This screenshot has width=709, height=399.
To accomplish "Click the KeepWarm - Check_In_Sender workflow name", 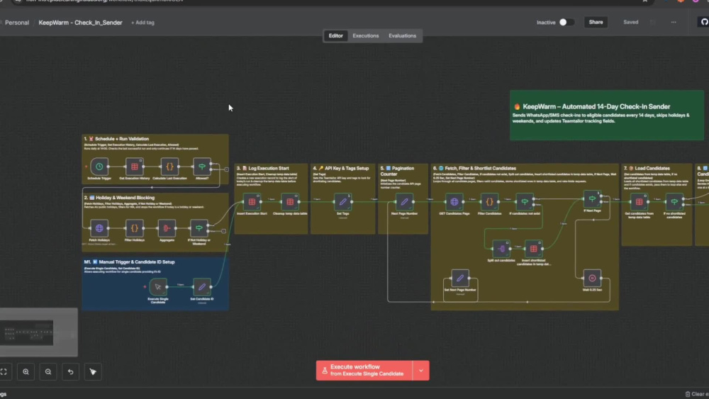I will tap(81, 23).
